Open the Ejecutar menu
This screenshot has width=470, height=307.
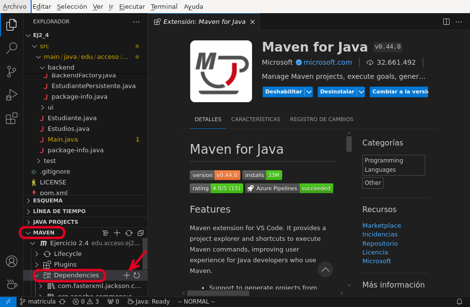[x=132, y=7]
